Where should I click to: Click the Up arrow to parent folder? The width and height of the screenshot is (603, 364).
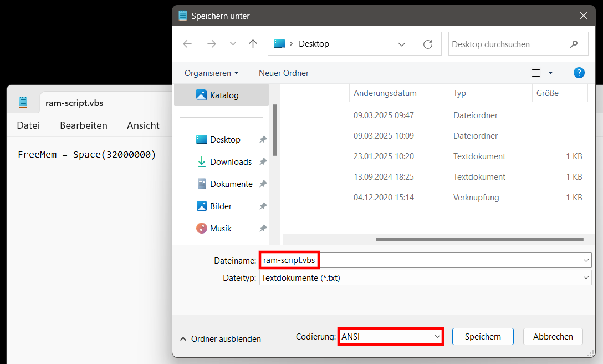point(253,44)
